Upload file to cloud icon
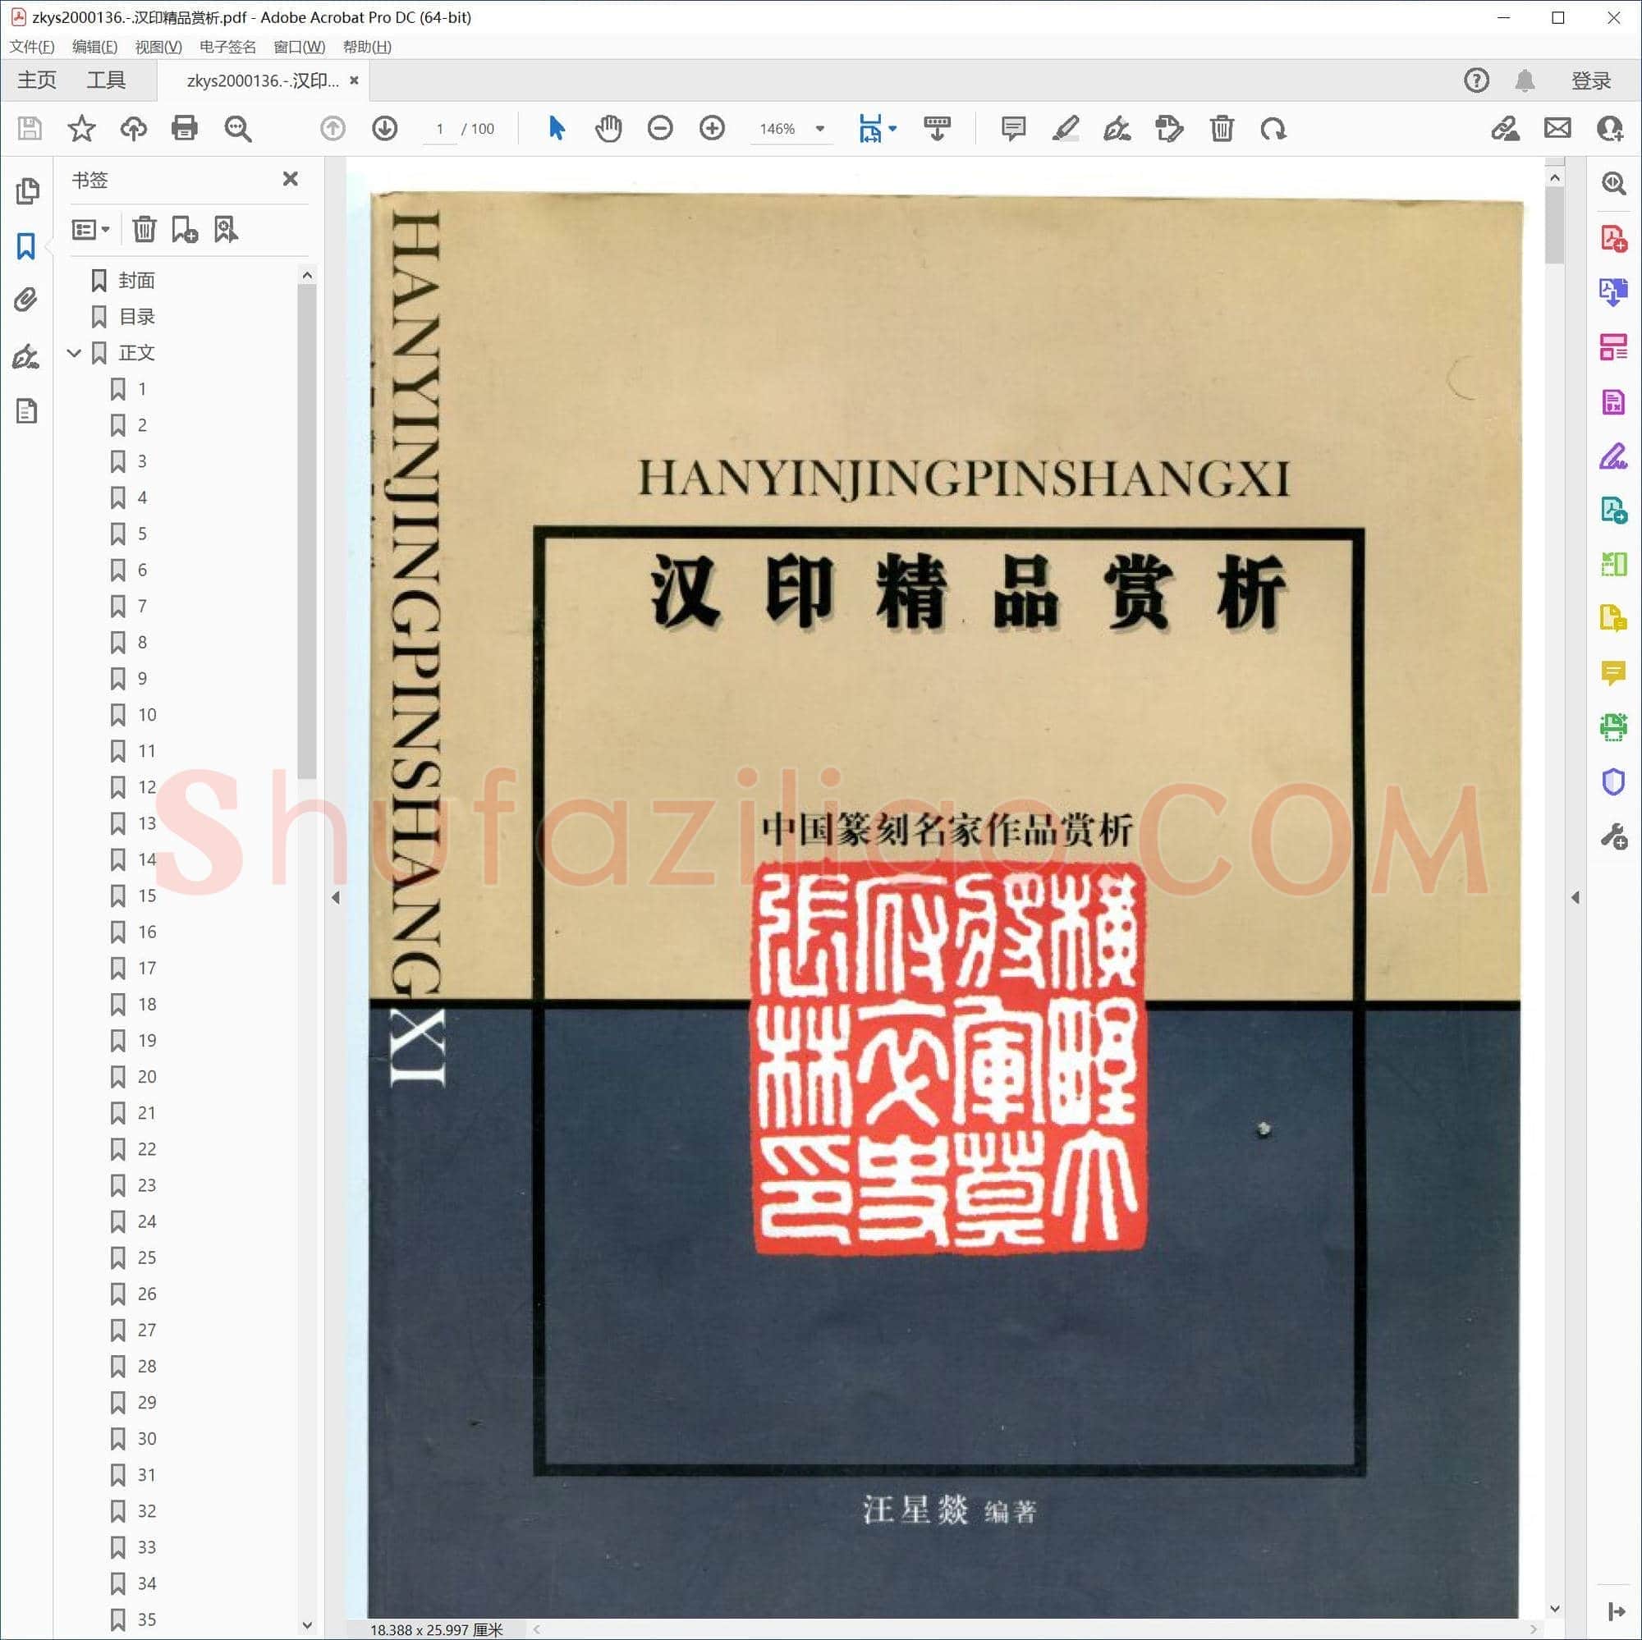This screenshot has height=1640, width=1642. coord(134,128)
